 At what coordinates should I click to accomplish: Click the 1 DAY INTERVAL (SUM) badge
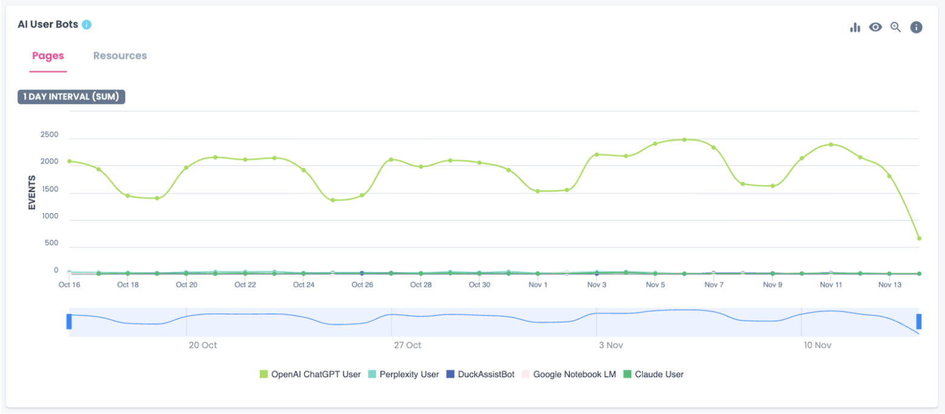point(71,97)
